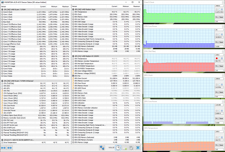Click the clock icon beside Core 0 Clock
Screen dimensions: 225x152
coord(2,12)
